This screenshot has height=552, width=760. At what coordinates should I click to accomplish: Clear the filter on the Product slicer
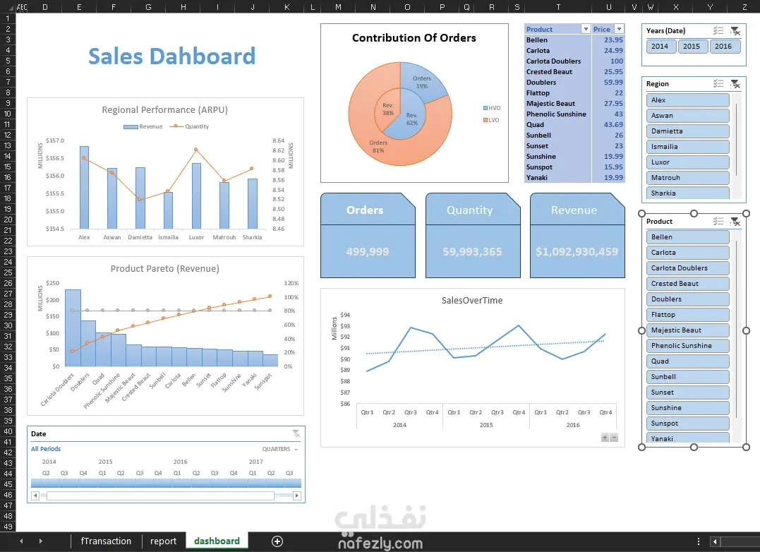click(735, 222)
